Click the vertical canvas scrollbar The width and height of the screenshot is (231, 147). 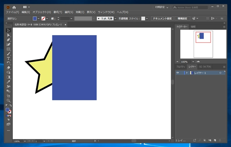(173, 82)
